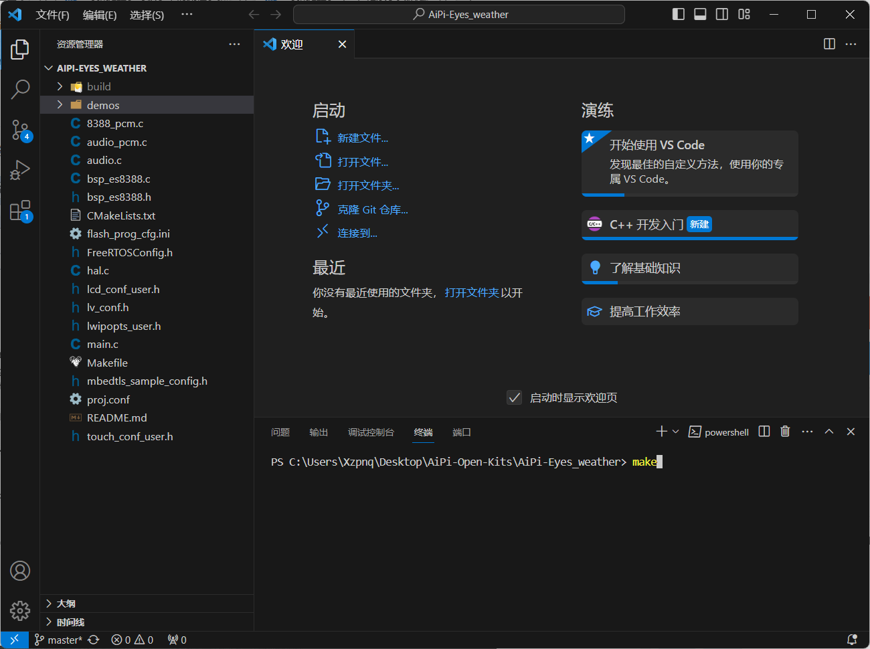870x649 pixels.
Task: Open the Learn the Fundamentals walkthrough
Action: pyautogui.click(x=690, y=268)
